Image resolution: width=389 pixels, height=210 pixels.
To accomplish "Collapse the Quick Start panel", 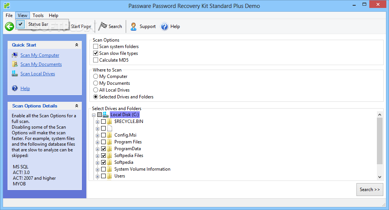I will click(x=77, y=45).
